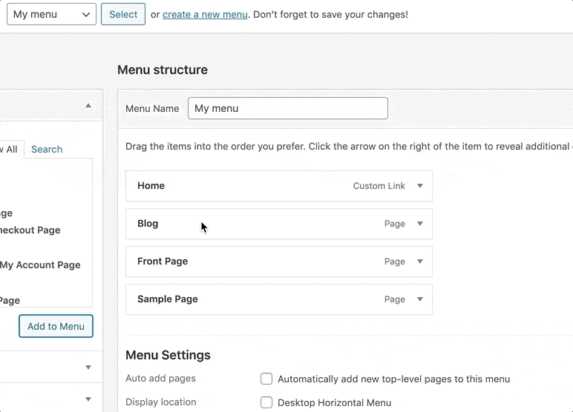Select the Home menu item bar
Image resolution: width=573 pixels, height=412 pixels.
[x=279, y=186]
